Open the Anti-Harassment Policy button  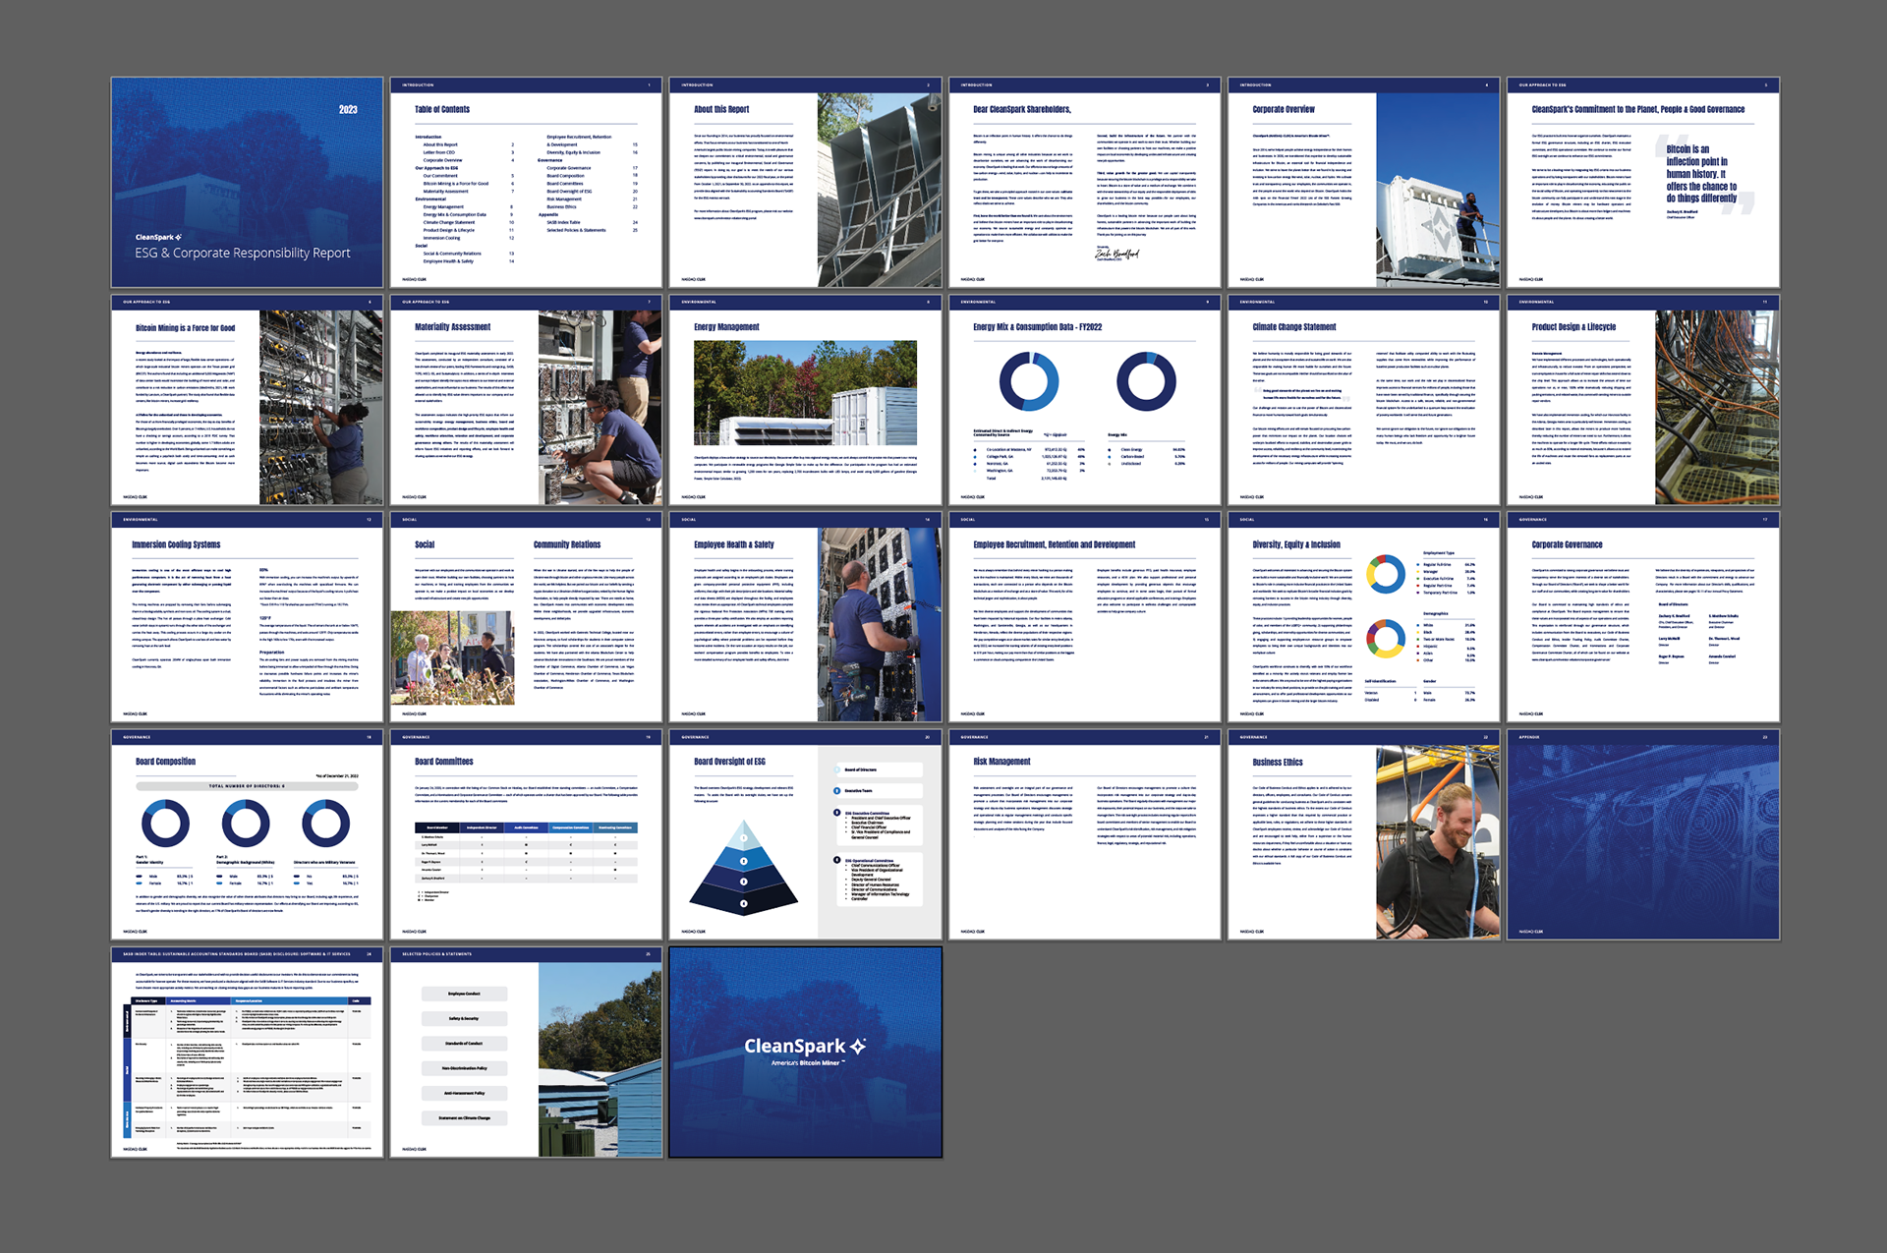[x=464, y=1093]
